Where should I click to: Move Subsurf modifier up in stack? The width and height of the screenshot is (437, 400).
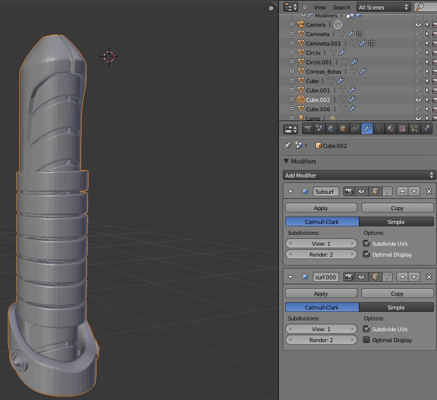(402, 191)
